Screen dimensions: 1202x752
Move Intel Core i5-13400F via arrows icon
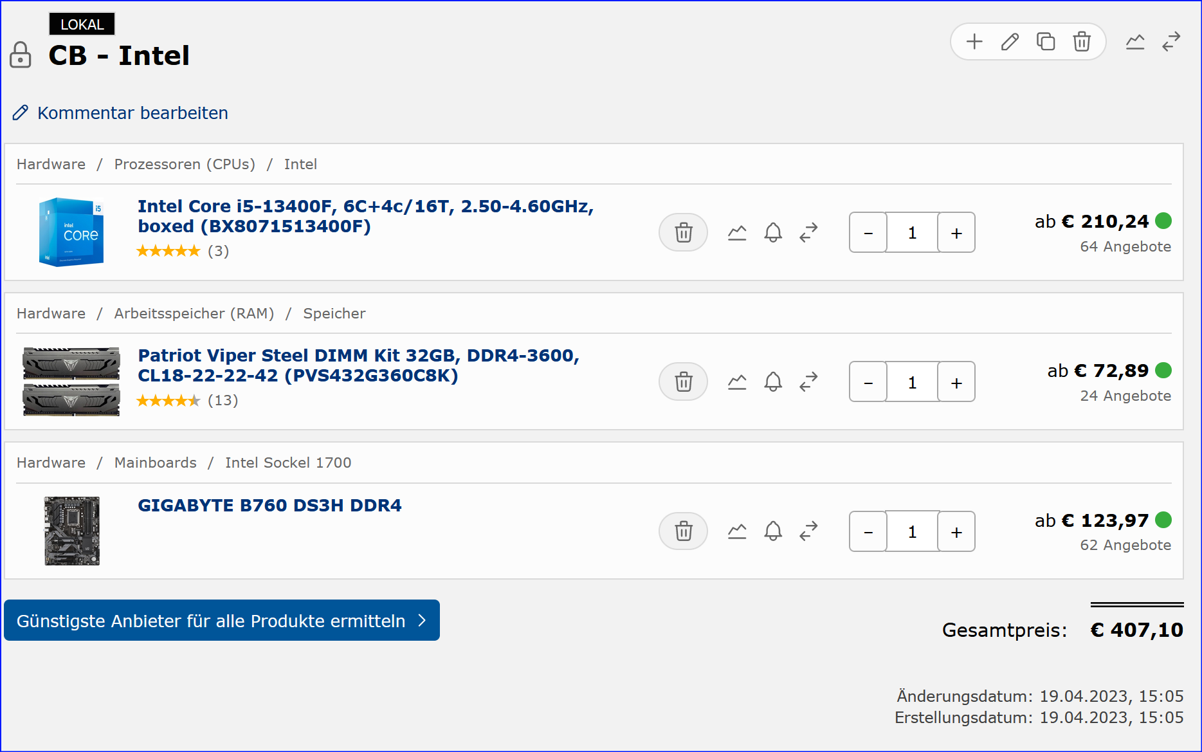(808, 232)
